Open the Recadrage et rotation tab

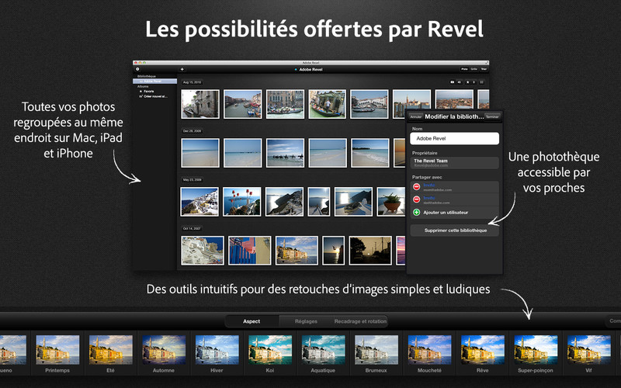point(360,321)
